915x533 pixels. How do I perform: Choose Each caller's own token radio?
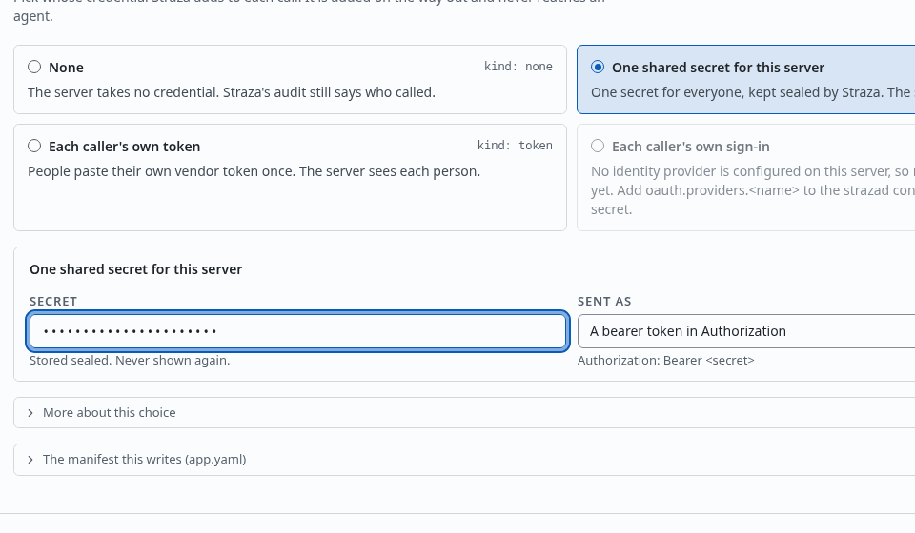point(34,146)
